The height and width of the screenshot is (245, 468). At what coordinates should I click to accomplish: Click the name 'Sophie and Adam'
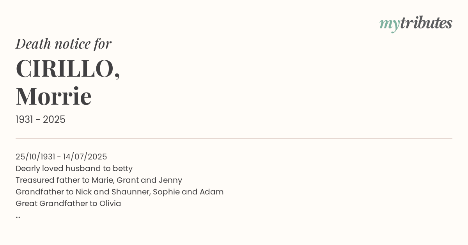[188, 192]
